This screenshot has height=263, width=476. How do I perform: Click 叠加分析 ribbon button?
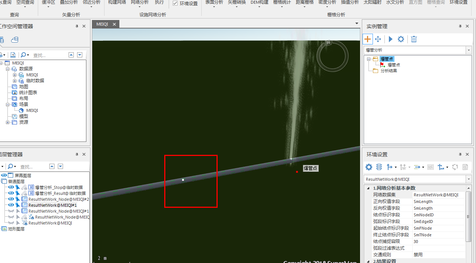pos(69,2)
